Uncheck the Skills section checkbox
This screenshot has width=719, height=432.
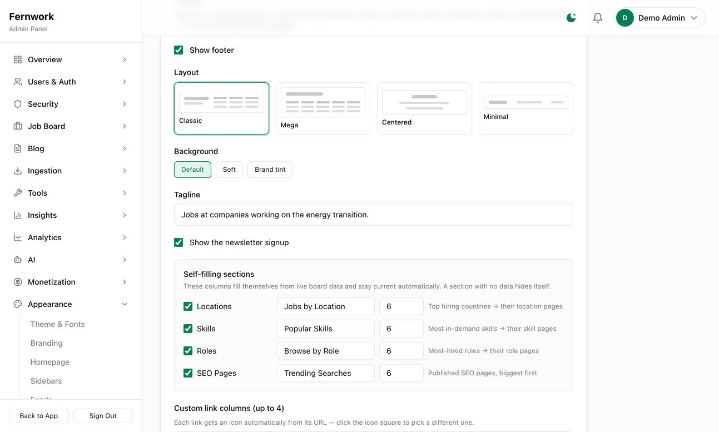tap(188, 329)
